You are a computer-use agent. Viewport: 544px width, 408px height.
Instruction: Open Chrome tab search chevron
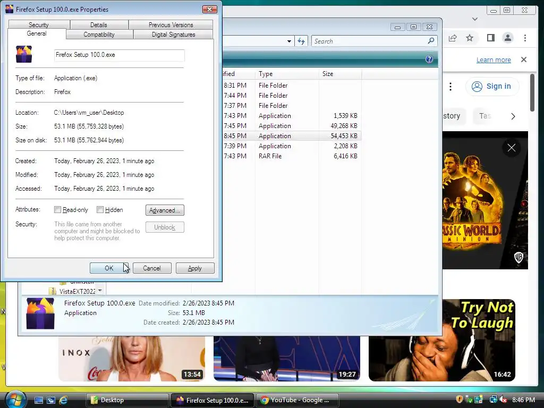tap(475, 19)
